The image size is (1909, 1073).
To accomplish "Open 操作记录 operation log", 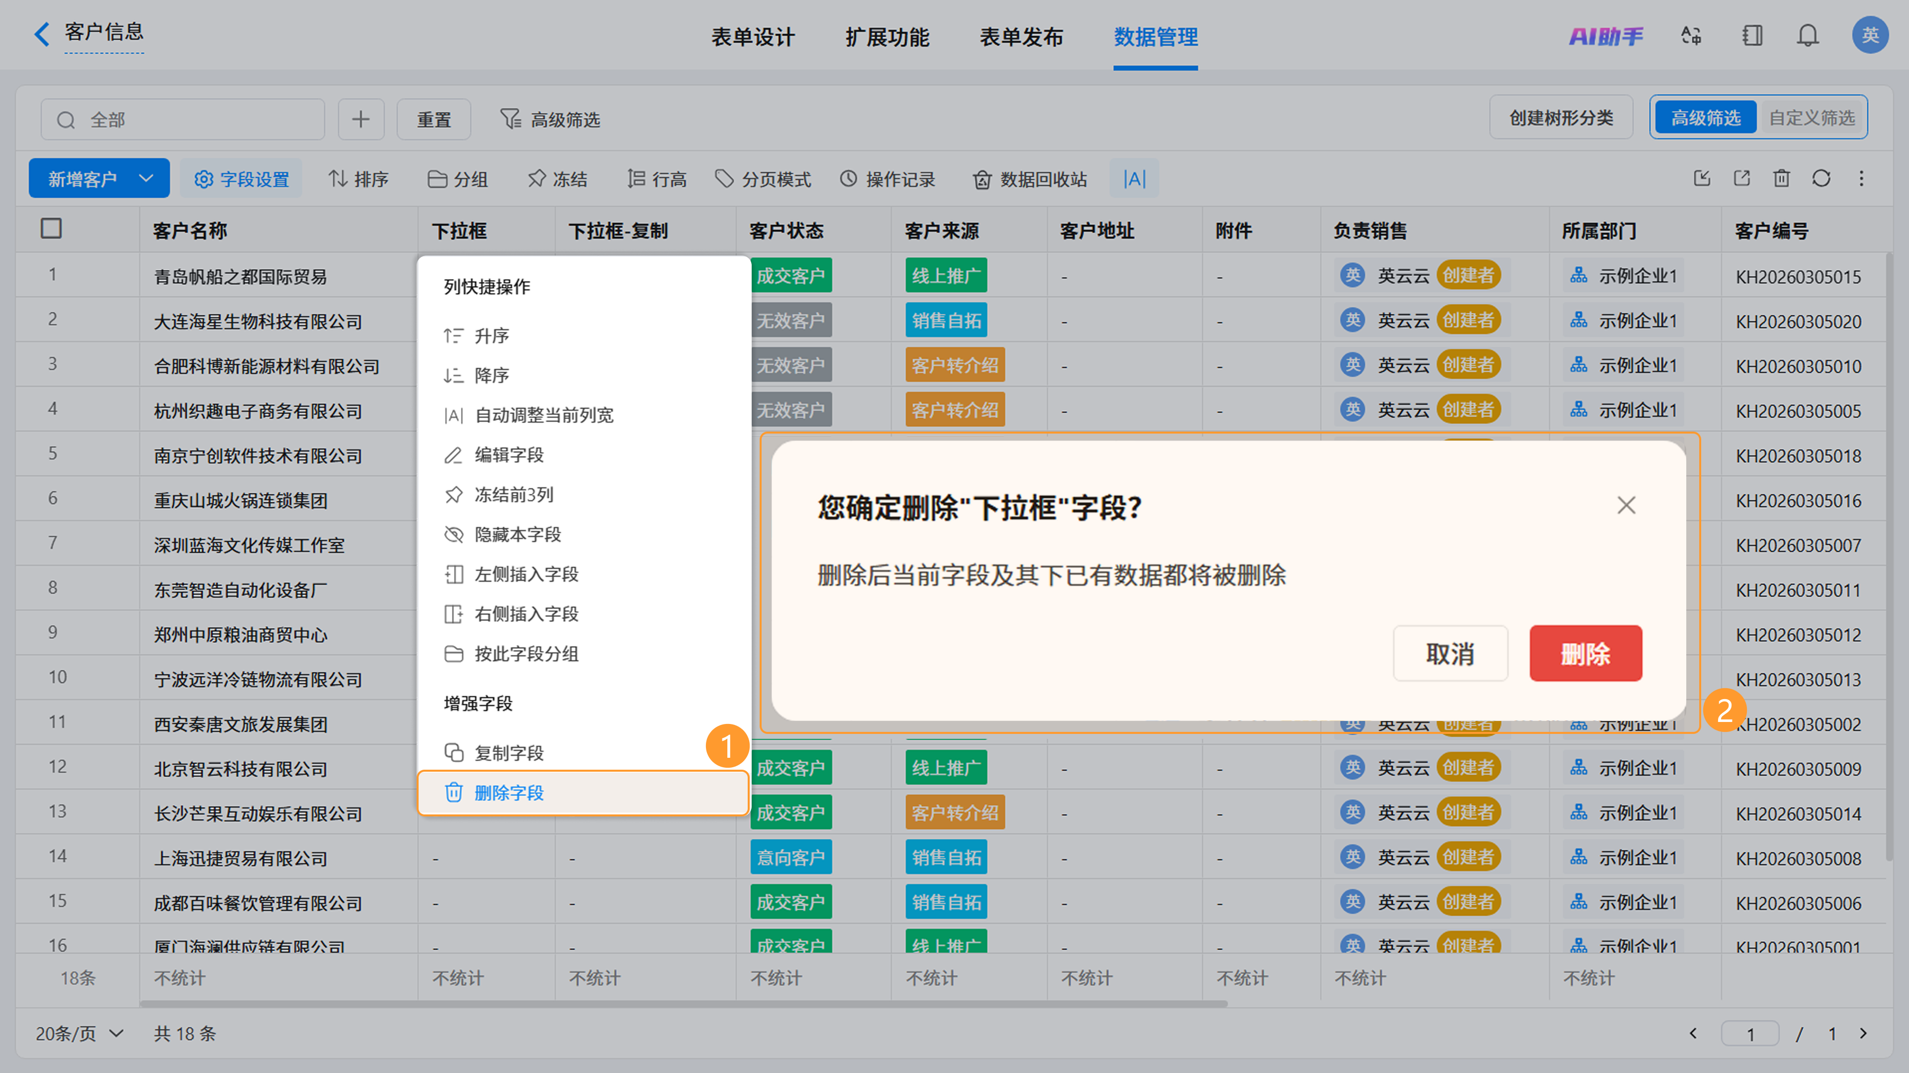I will click(888, 179).
